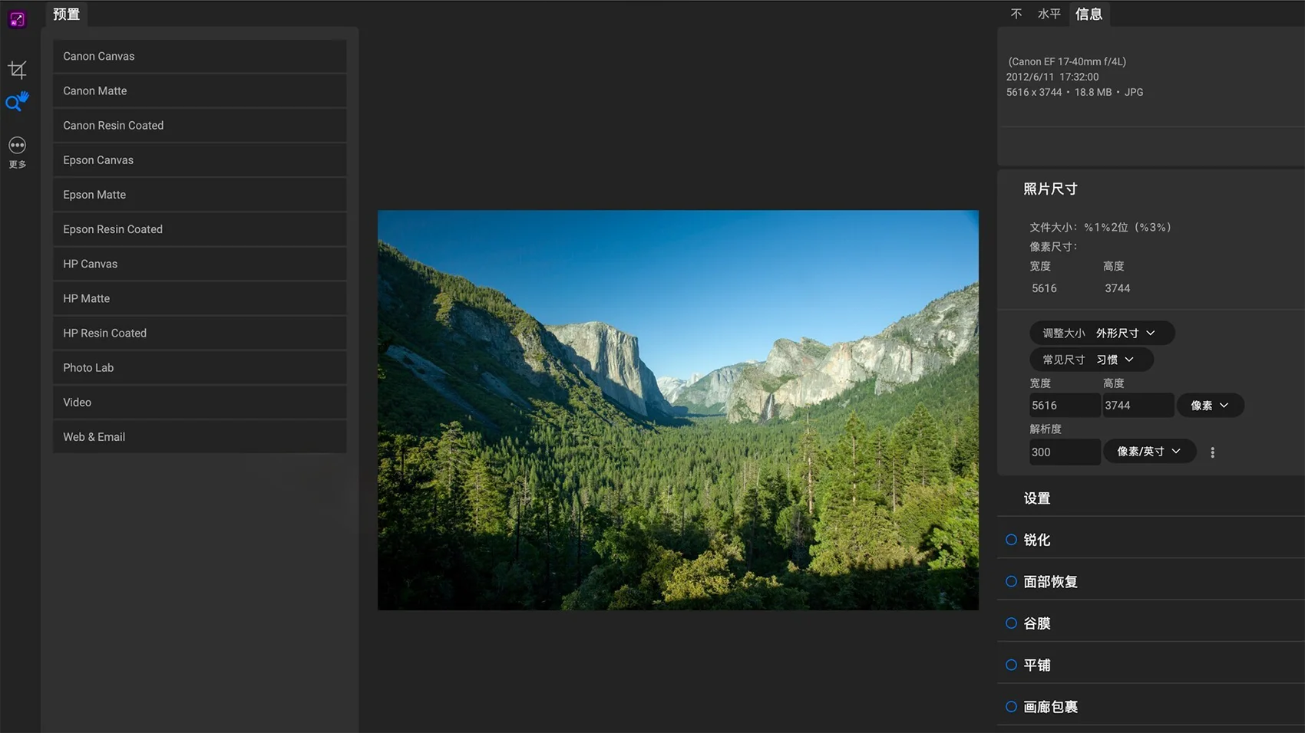Select the Web & Email preset
The width and height of the screenshot is (1305, 733).
[200, 437]
